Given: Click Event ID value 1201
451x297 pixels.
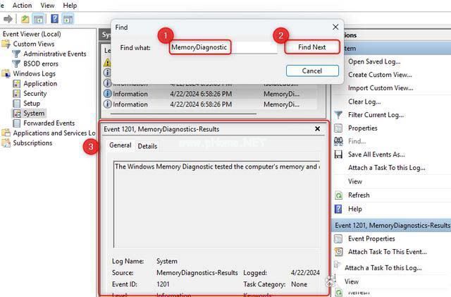Looking at the screenshot, I should 163,284.
